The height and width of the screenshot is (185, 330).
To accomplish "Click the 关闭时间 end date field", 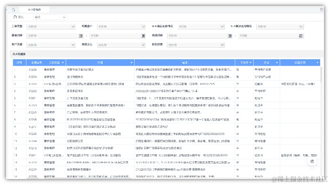I will 271,36.
